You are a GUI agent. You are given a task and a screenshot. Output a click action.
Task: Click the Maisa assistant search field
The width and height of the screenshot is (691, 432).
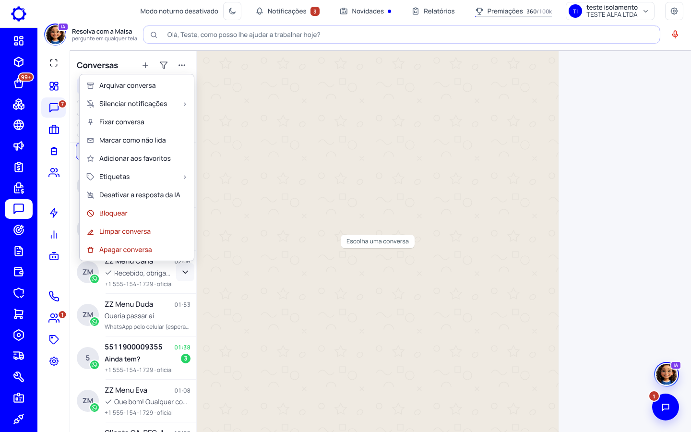[402, 35]
